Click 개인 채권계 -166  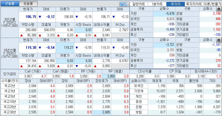tap(157, 96)
